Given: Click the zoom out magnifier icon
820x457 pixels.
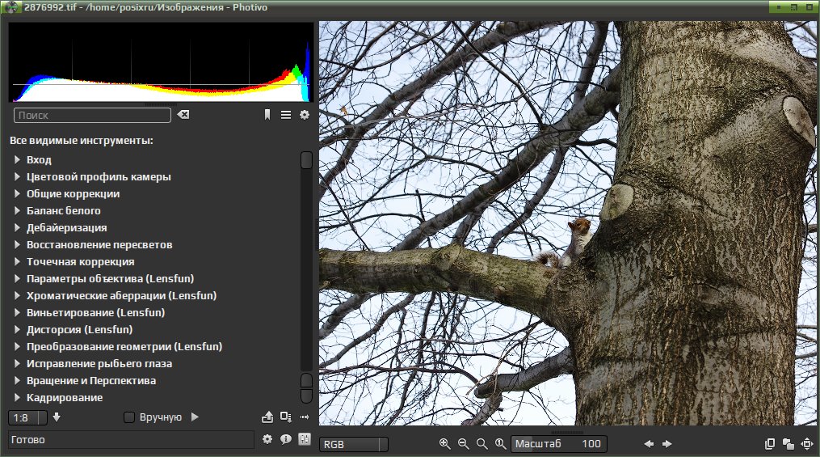Looking at the screenshot, I should (464, 444).
